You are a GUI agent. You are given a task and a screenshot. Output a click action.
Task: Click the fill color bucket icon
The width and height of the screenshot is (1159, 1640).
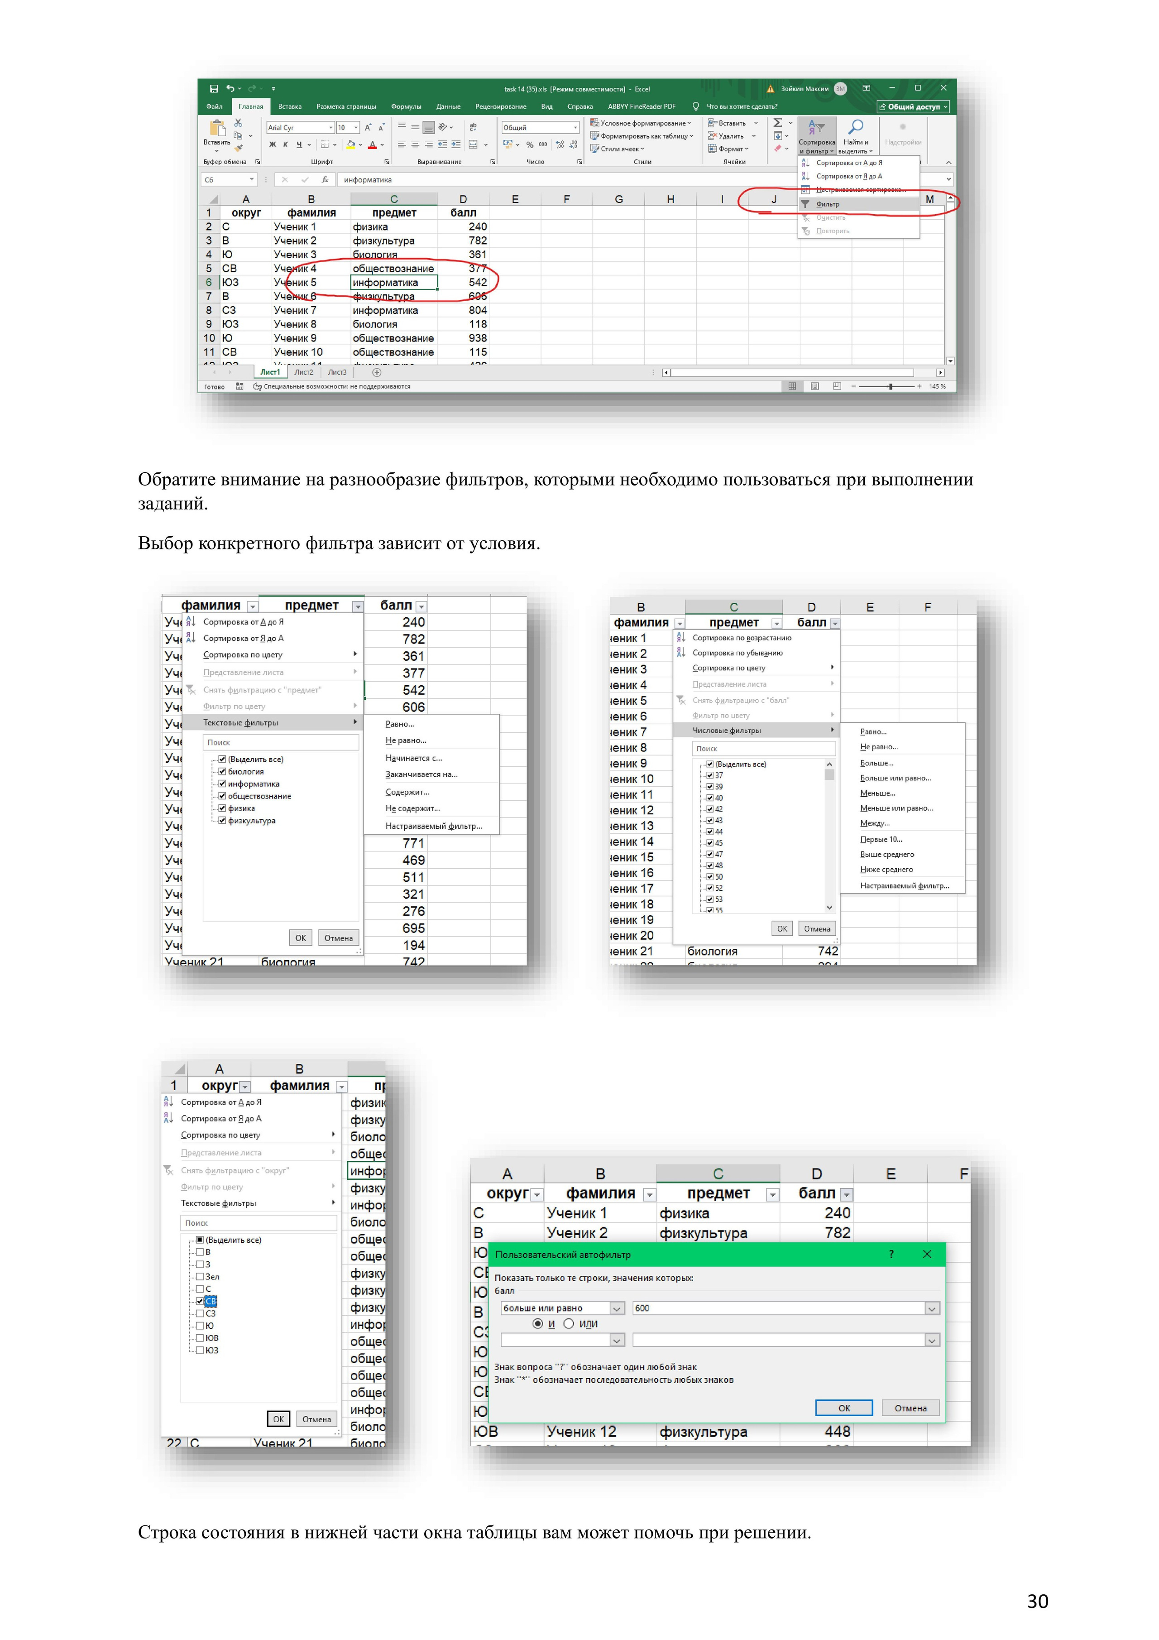[x=350, y=144]
